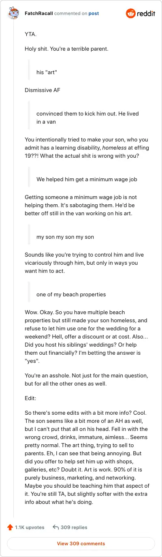Image resolution: width=162 pixels, height=557 pixels.
Task: Click the View 309 comments button
Action: tap(81, 544)
